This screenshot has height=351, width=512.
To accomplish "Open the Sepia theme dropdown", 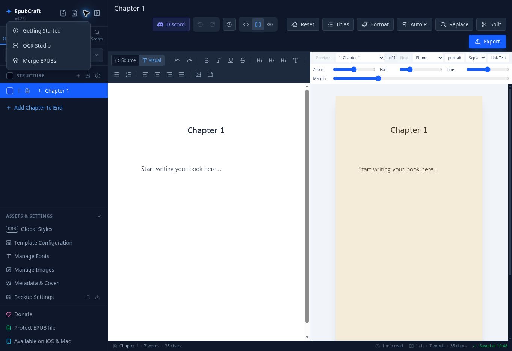I will pyautogui.click(x=476, y=58).
